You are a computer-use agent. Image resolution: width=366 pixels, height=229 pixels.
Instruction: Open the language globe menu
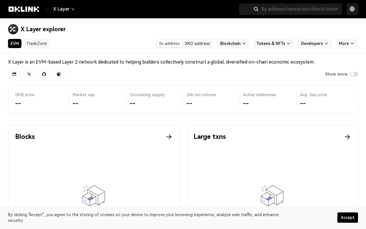pos(352,9)
